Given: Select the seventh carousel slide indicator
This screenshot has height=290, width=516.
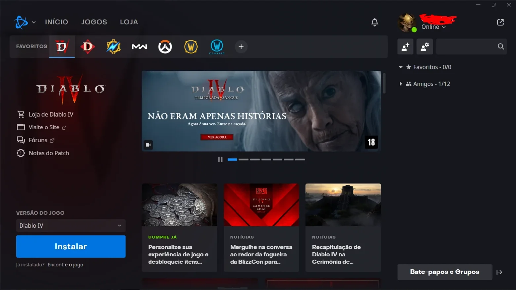Looking at the screenshot, I should pos(300,159).
